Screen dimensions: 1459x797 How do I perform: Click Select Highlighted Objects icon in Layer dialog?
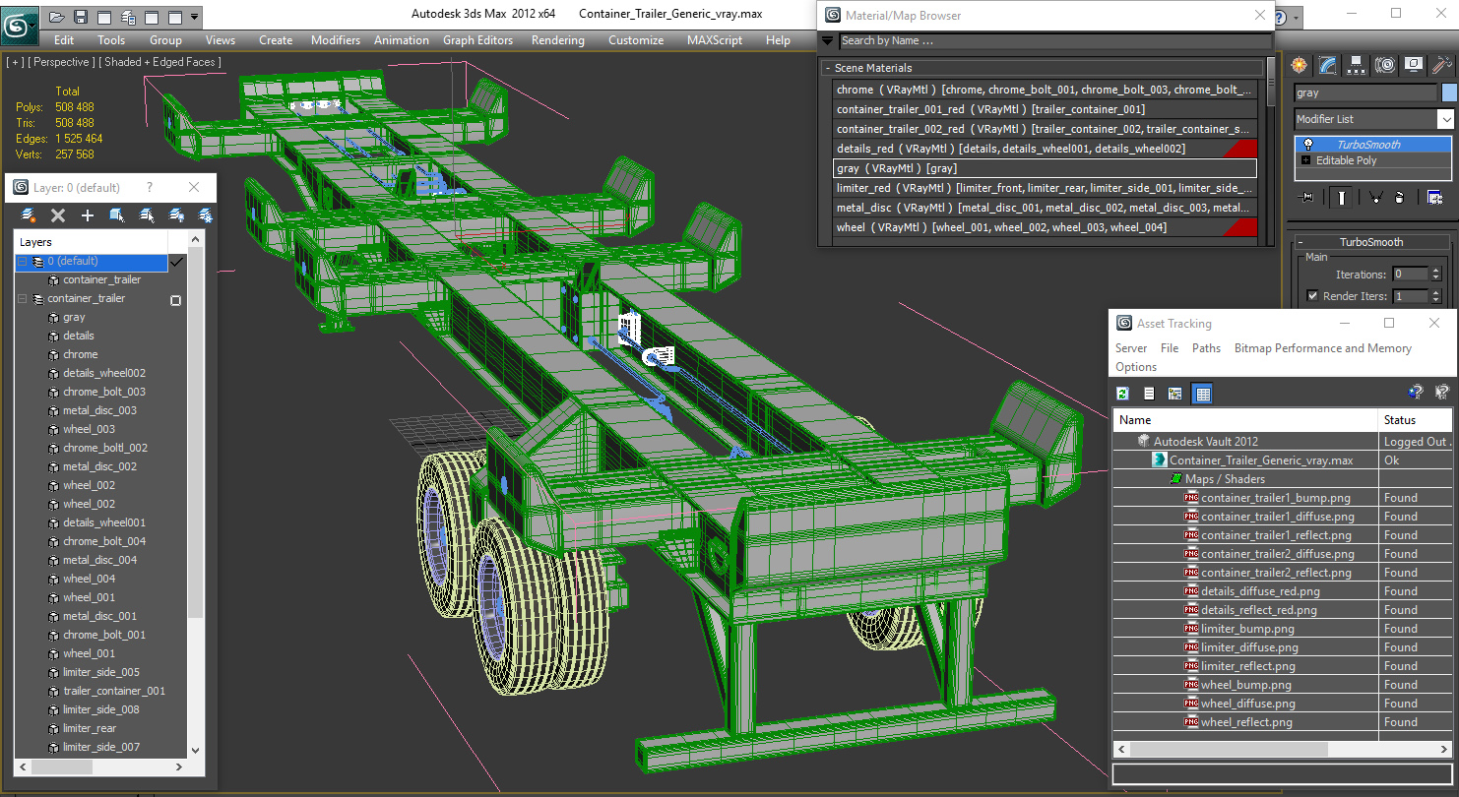(x=117, y=215)
